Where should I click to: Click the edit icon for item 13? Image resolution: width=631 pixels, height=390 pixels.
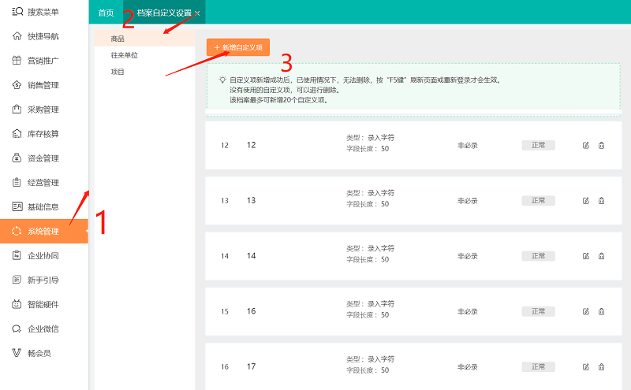(585, 201)
